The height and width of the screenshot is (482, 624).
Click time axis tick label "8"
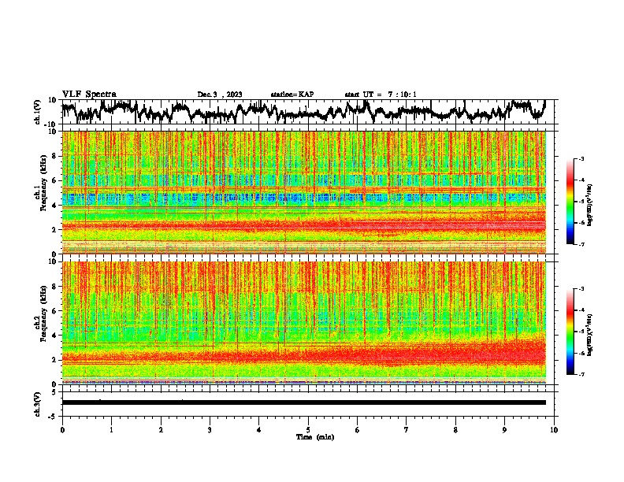455,430
